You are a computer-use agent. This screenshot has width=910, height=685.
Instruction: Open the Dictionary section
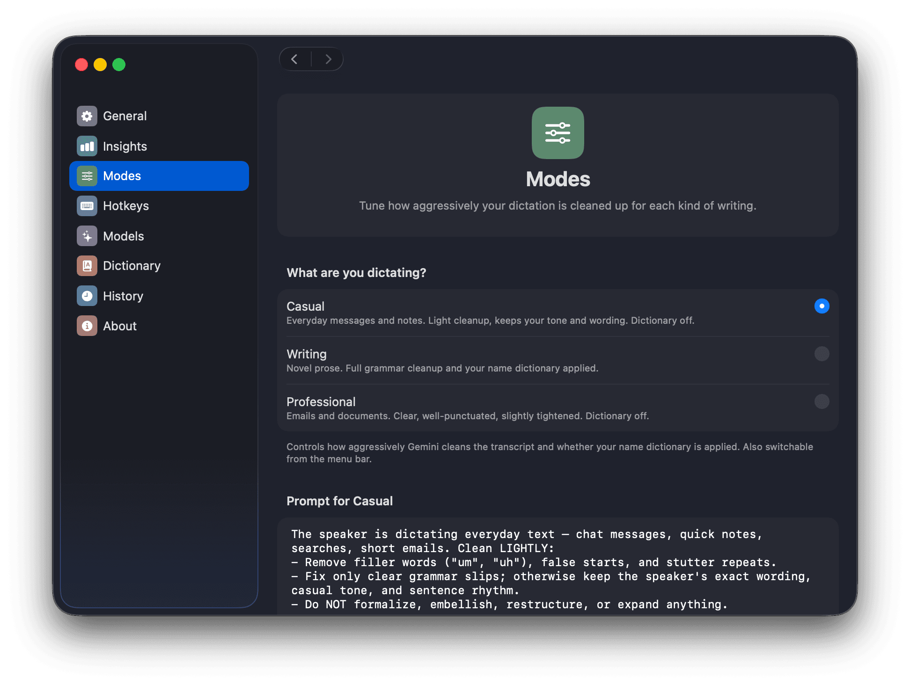click(x=159, y=266)
